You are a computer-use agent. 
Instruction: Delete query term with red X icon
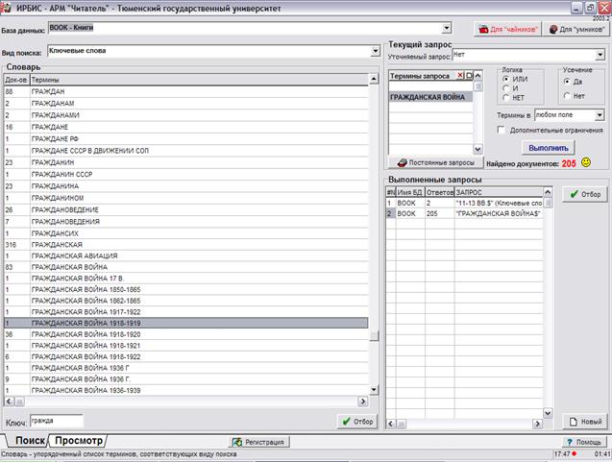(x=458, y=75)
